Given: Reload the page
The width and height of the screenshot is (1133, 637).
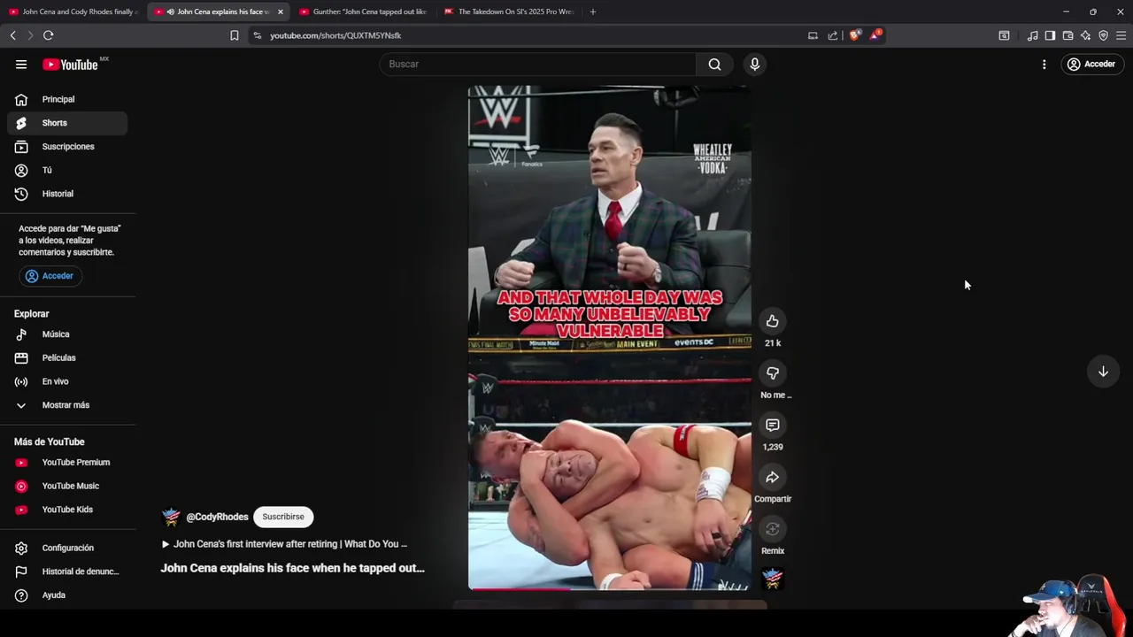Looking at the screenshot, I should click(49, 35).
